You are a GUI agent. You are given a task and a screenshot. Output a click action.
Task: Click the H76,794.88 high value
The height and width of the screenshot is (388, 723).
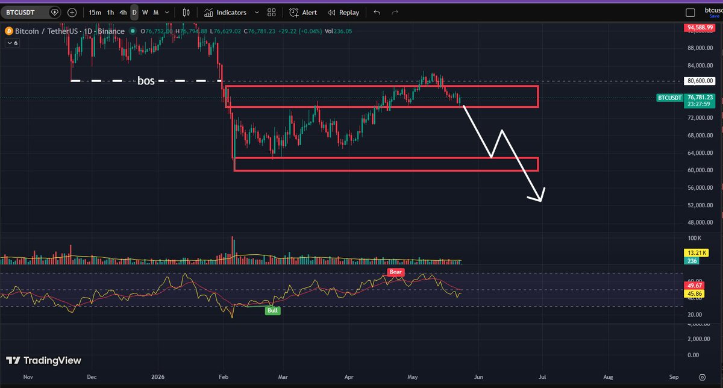[x=191, y=31]
